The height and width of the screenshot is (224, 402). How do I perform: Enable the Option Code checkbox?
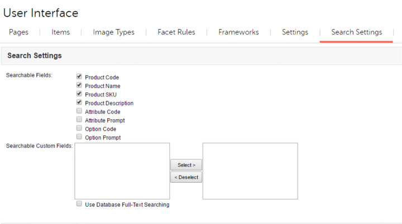[x=79, y=128]
